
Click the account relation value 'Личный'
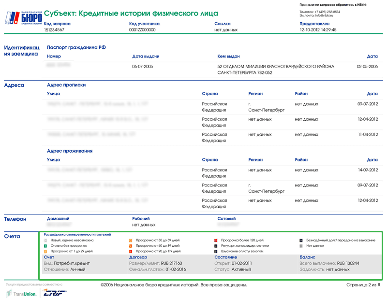click(x=78, y=270)
